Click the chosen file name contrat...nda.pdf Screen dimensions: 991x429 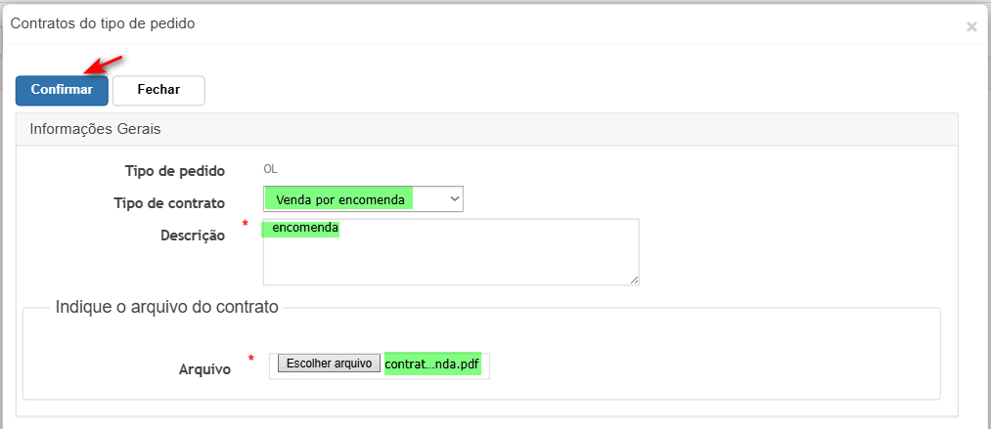[x=433, y=365]
